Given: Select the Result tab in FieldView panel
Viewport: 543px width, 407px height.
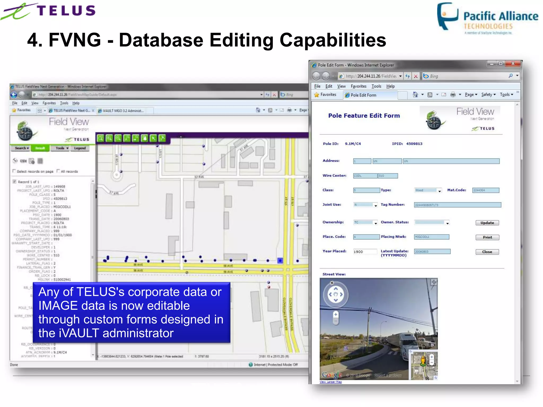Looking at the screenshot, I should point(40,148).
